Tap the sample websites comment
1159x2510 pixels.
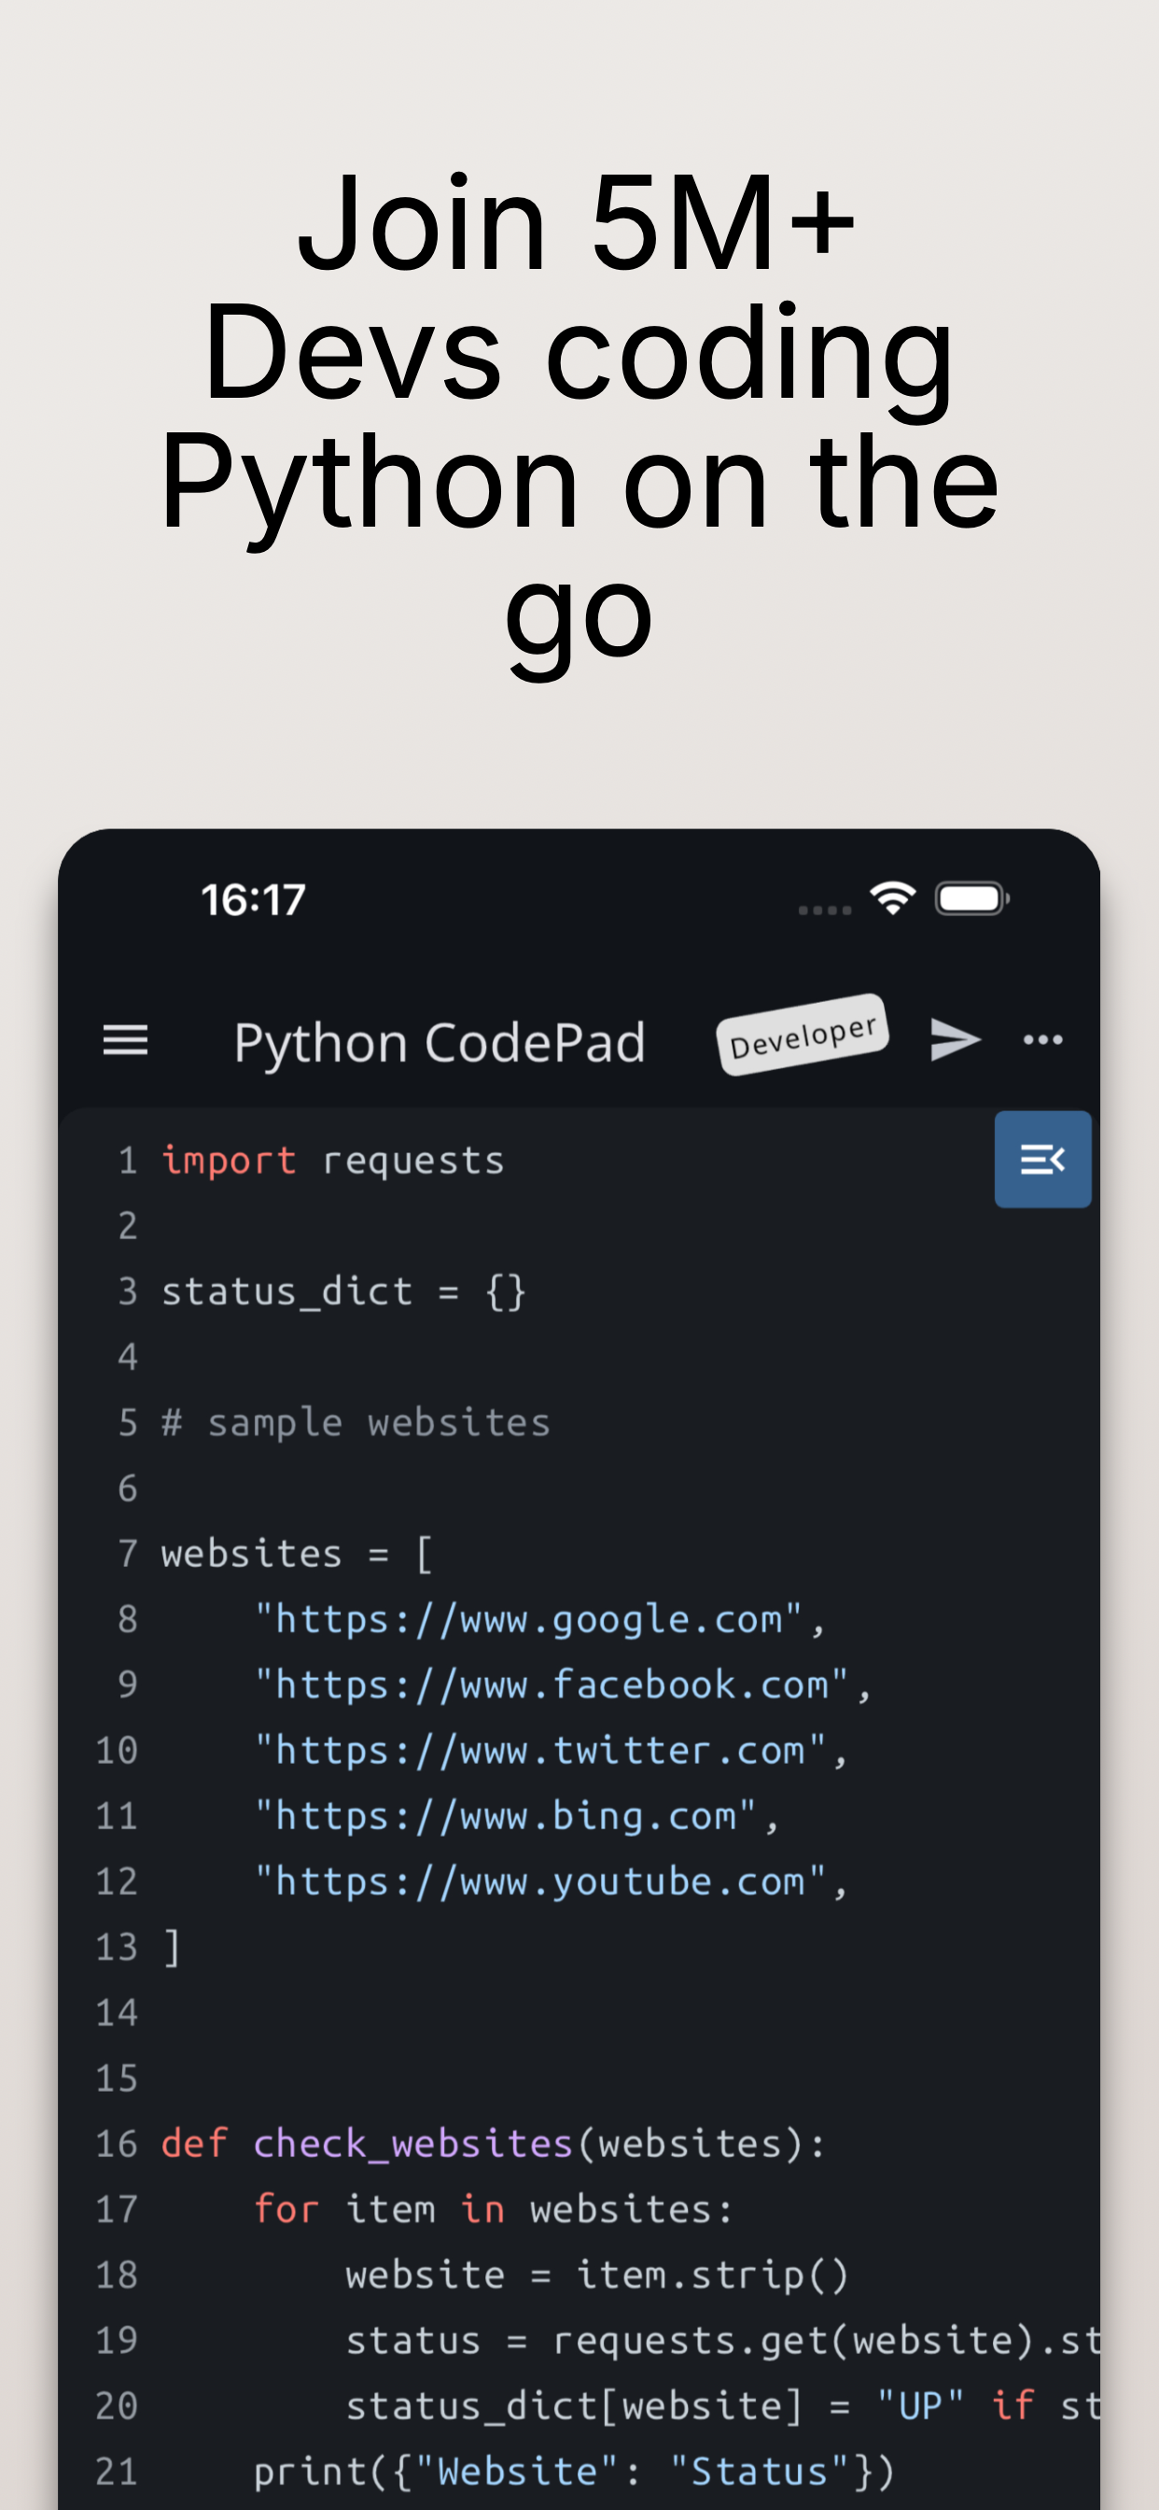[356, 1421]
